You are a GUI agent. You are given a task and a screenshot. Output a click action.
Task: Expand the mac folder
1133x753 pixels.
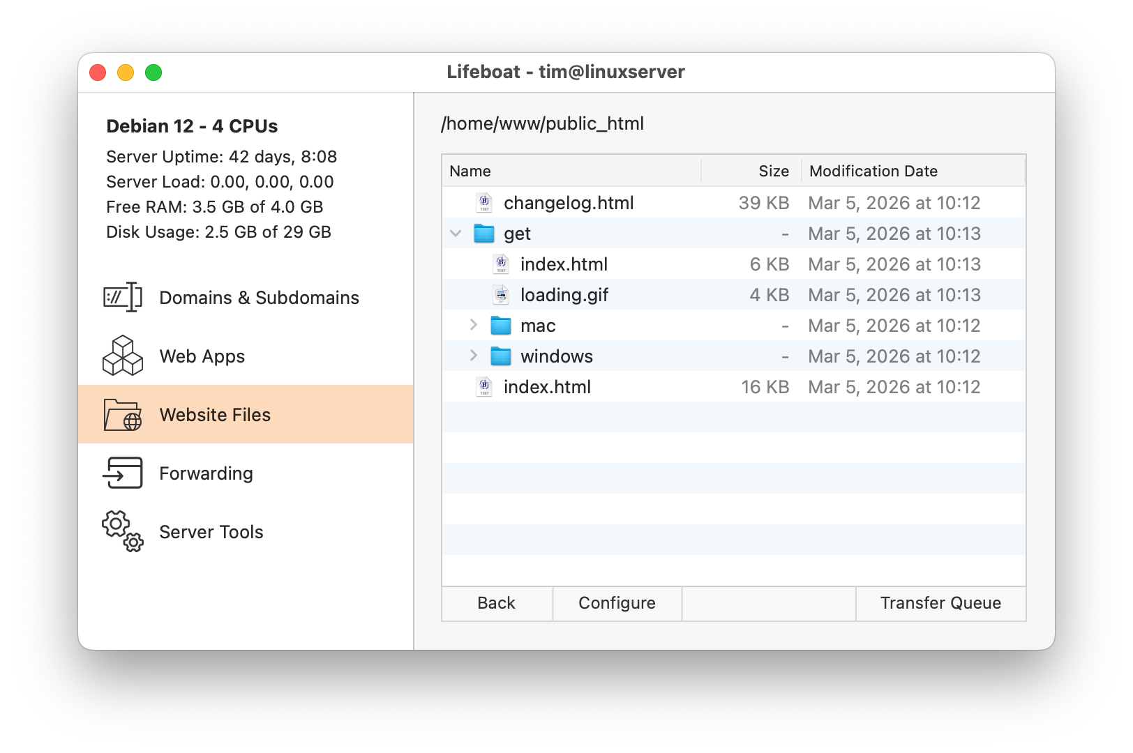(474, 325)
